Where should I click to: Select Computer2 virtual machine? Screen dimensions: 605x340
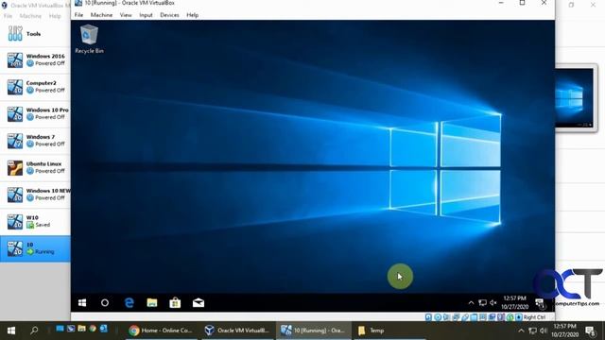coord(35,87)
